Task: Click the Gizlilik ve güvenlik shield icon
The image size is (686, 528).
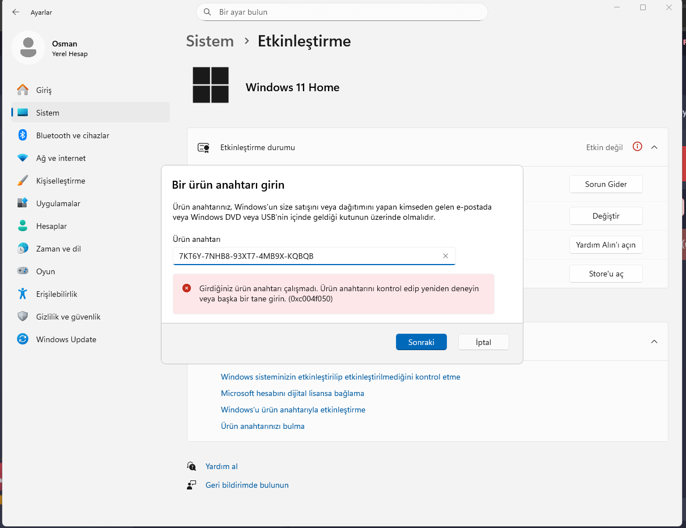Action: click(23, 317)
